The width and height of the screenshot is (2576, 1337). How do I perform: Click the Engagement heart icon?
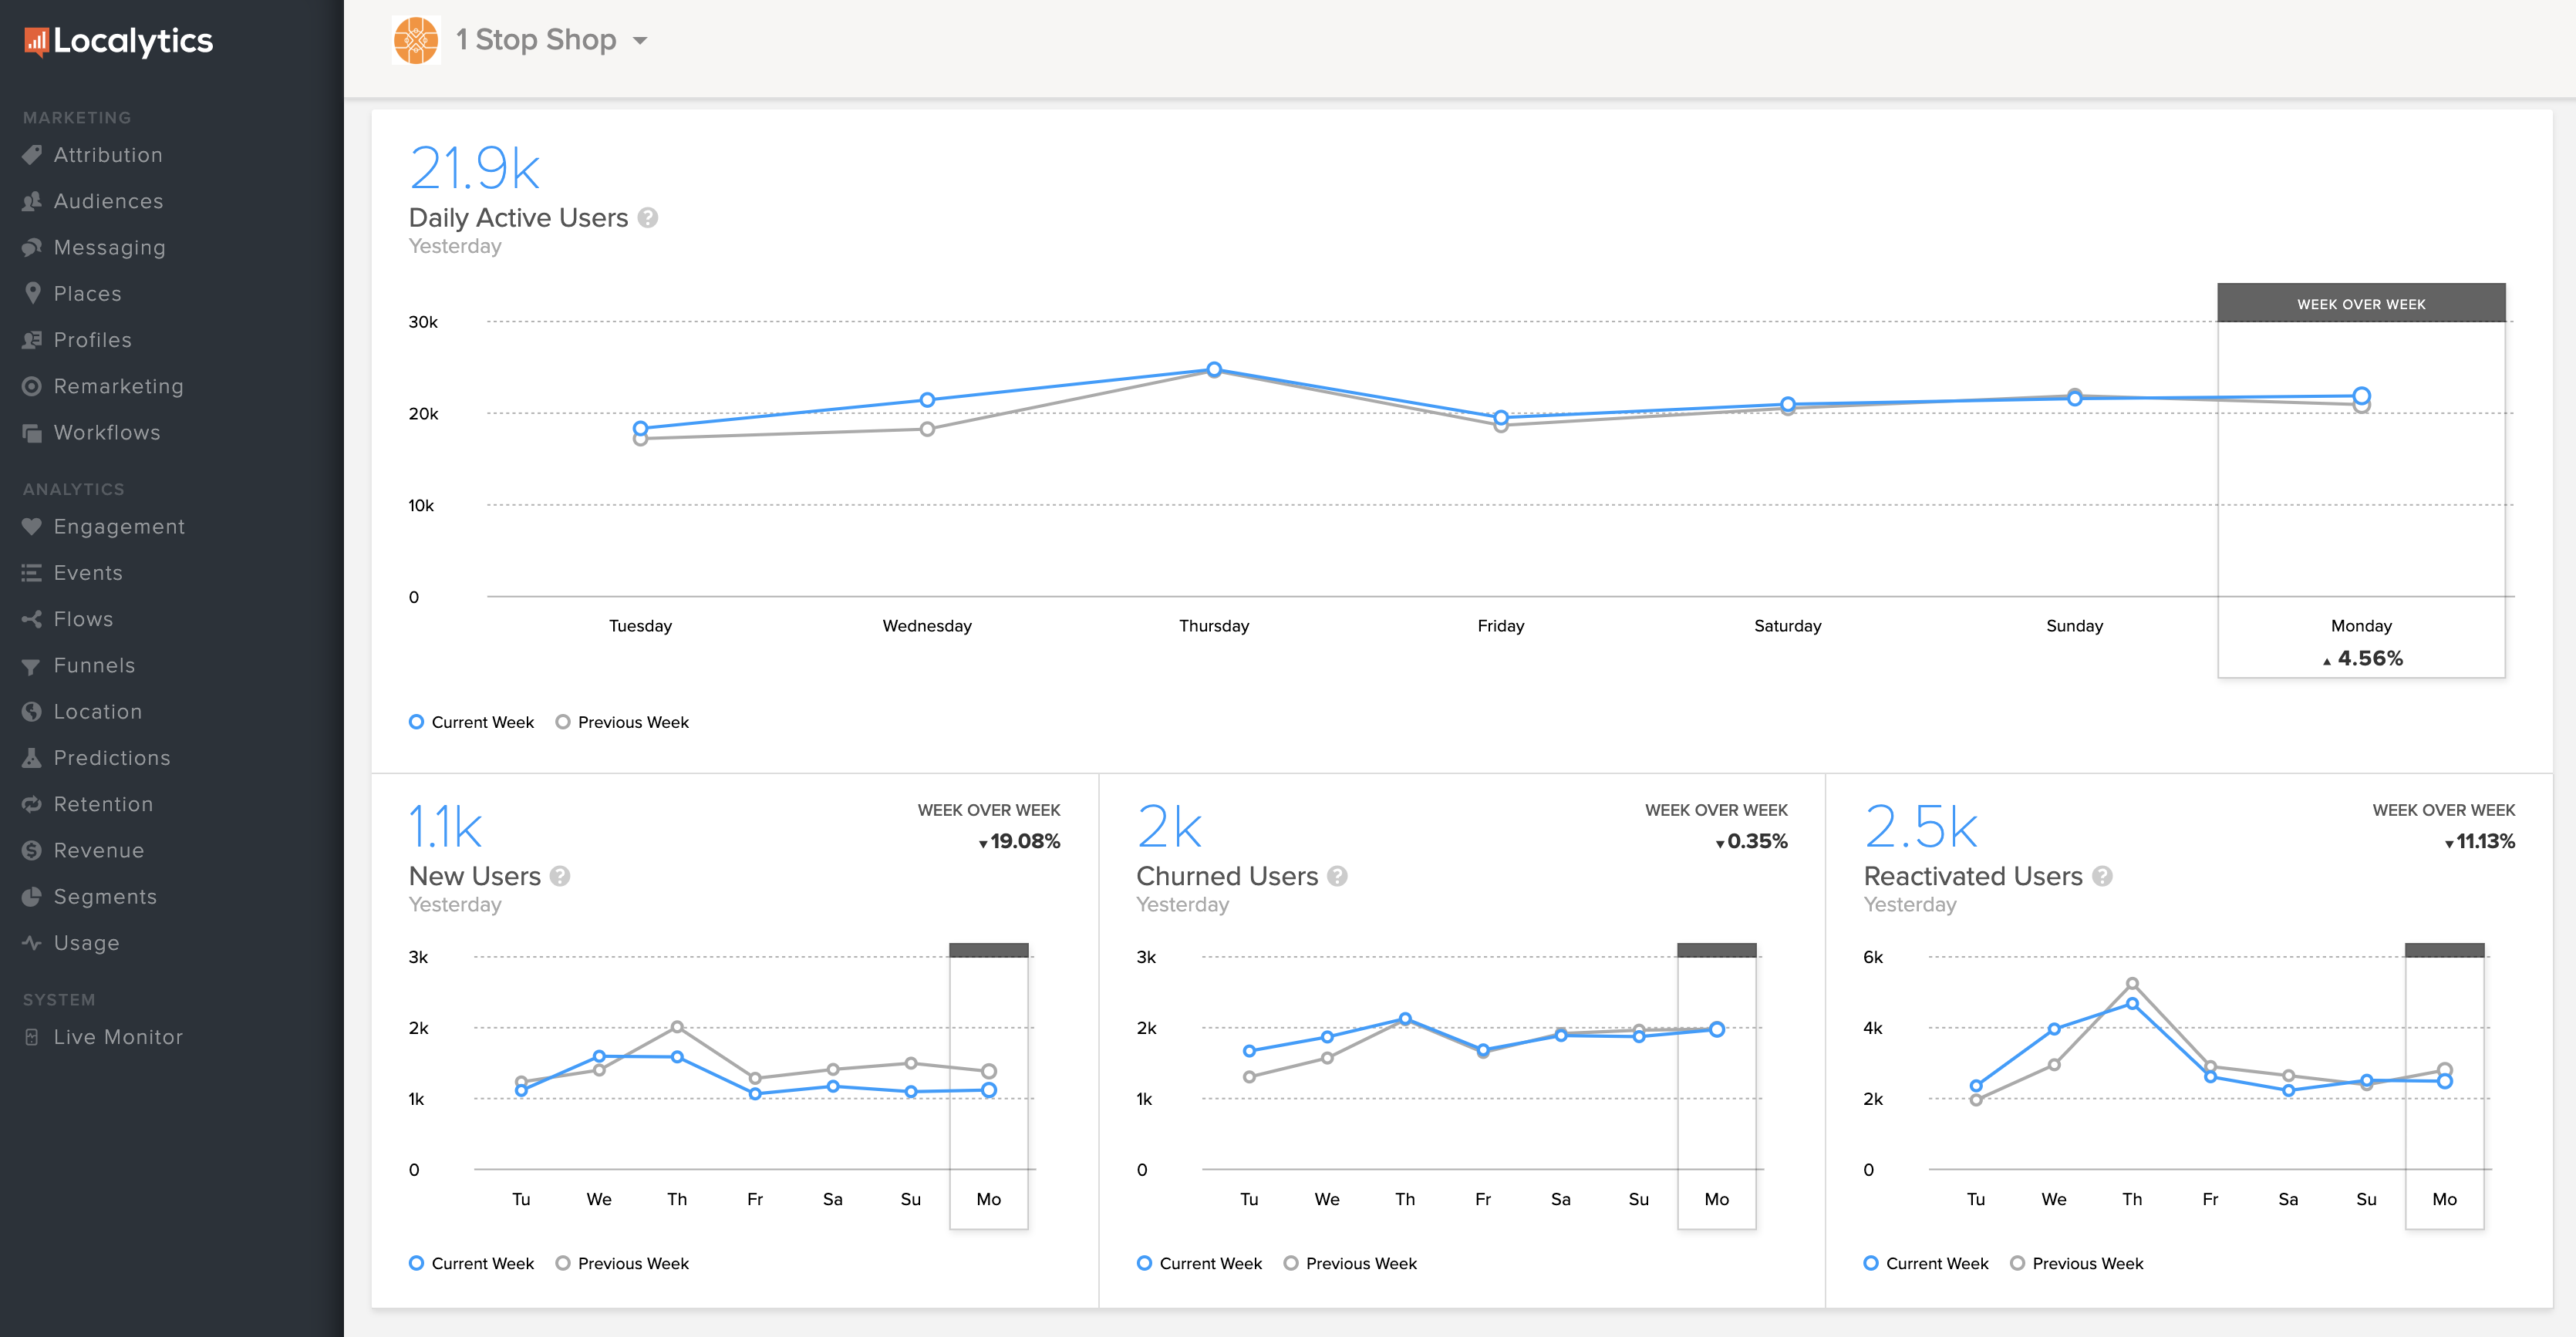[32, 527]
